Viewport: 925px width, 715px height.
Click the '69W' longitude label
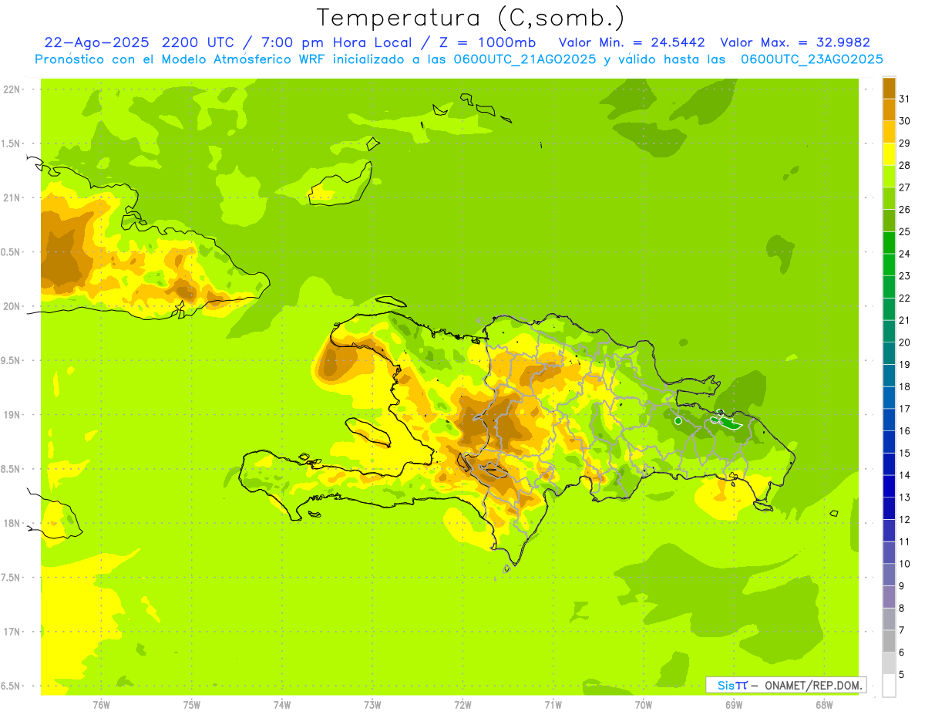click(x=734, y=704)
